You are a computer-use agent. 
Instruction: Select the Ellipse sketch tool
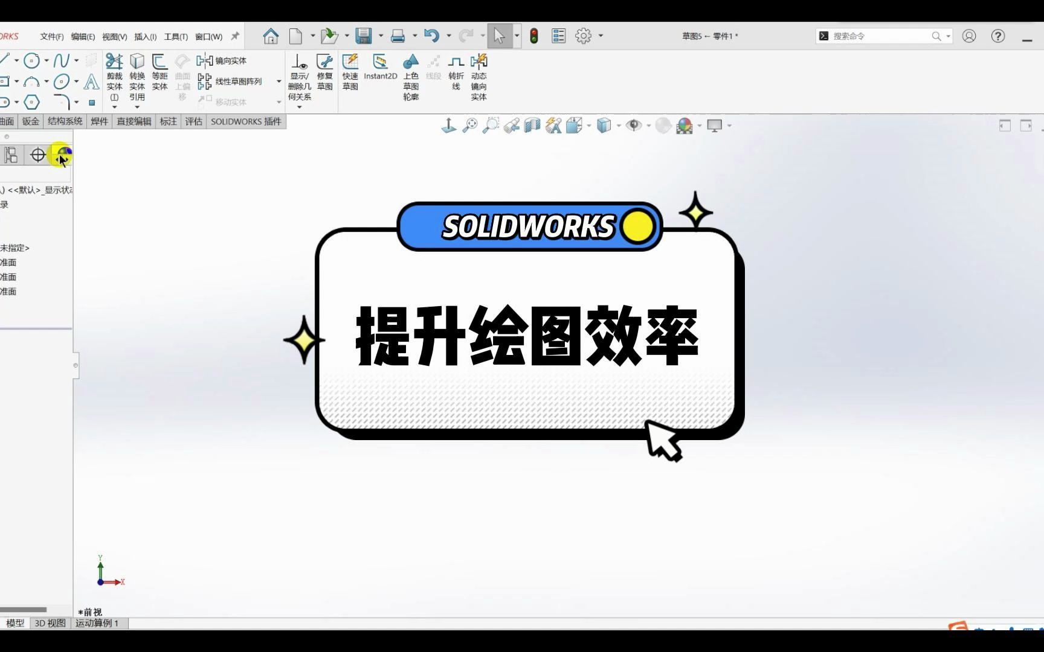pyautogui.click(x=61, y=81)
